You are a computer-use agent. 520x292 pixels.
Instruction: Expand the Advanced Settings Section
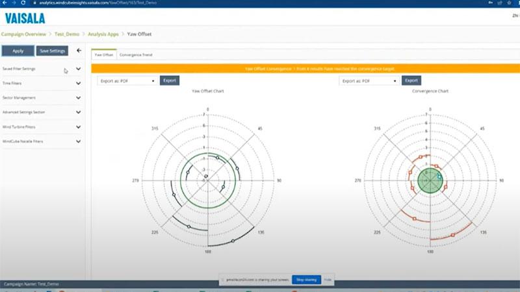point(78,112)
